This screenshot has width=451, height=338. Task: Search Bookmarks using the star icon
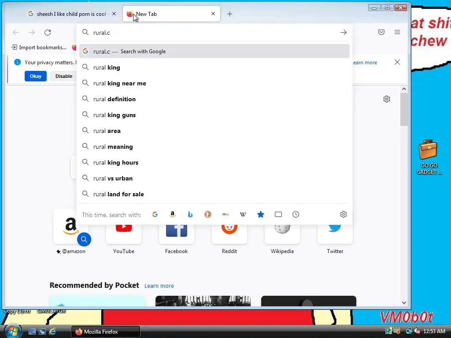point(261,214)
